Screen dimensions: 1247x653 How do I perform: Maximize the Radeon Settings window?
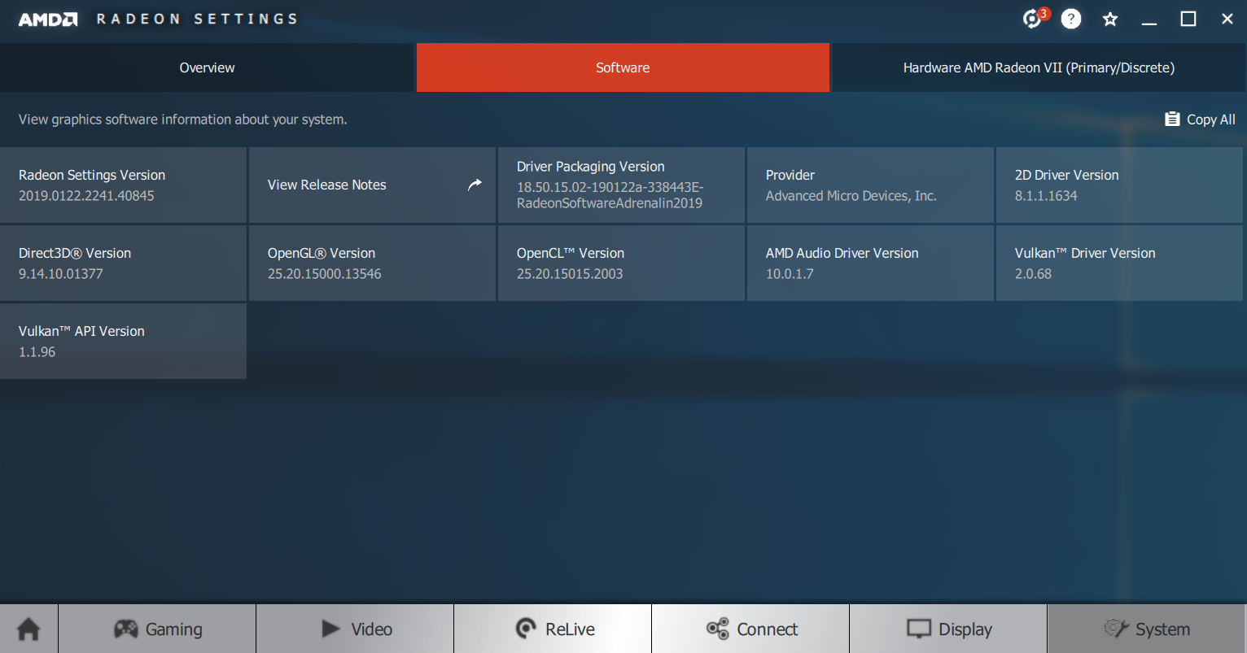coord(1188,19)
